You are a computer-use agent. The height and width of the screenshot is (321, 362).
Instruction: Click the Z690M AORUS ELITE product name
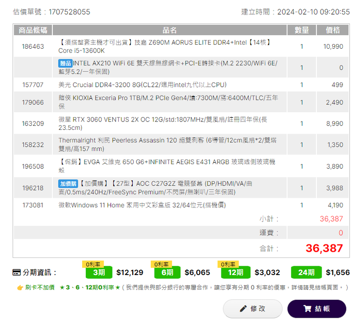click(165, 46)
